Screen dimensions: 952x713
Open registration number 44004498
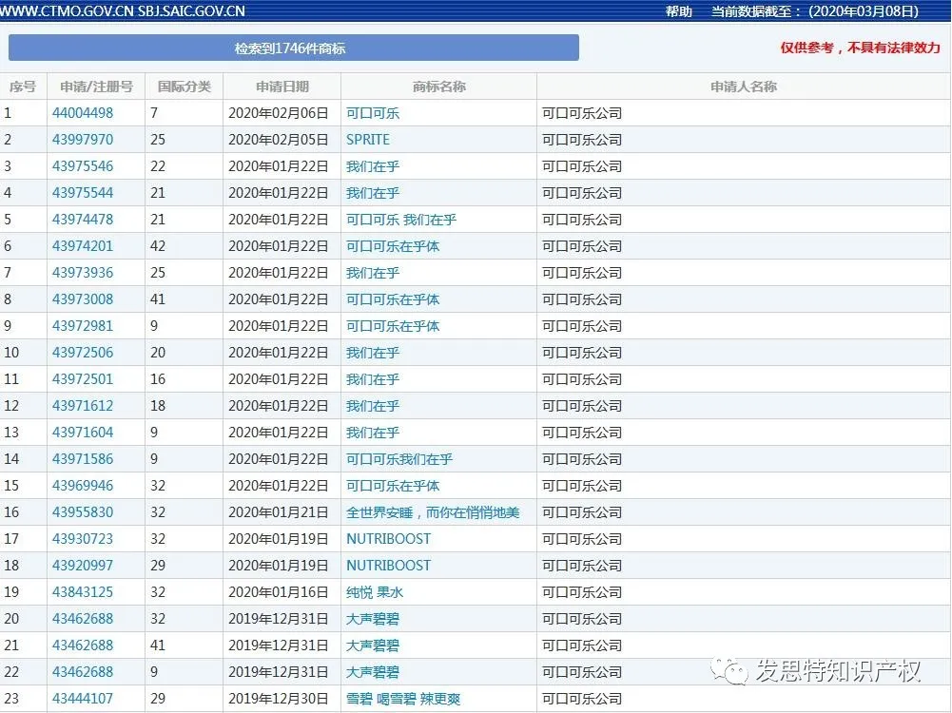(x=83, y=113)
